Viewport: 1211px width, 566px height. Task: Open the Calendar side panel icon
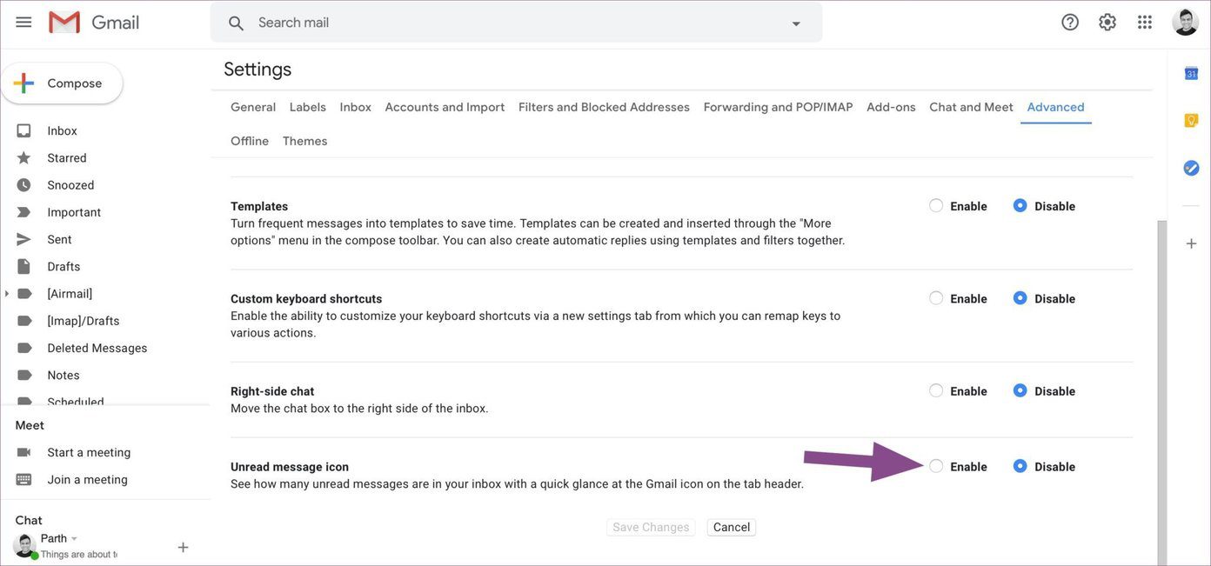1192,73
